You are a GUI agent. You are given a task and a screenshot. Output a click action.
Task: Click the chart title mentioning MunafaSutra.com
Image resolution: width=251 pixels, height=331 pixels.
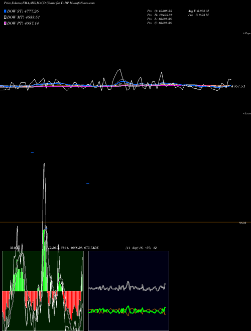click(49, 3)
